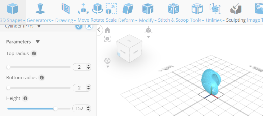Viewport: 263px width, 116px height.
Task: Reset view with the home icon
Action: tap(107, 30)
